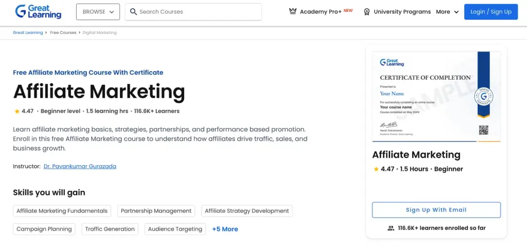Select Traffic Generation skill tag
The width and height of the screenshot is (527, 250).
coord(110,229)
